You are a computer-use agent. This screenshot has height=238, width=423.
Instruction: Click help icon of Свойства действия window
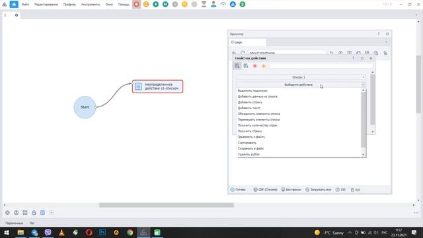point(353,58)
